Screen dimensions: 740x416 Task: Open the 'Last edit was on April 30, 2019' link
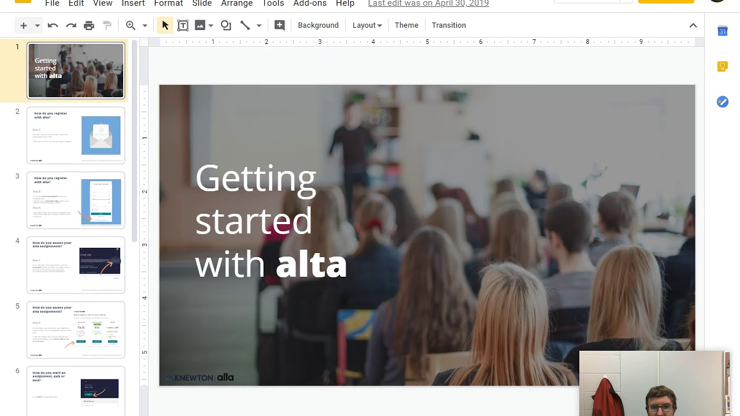(428, 3)
